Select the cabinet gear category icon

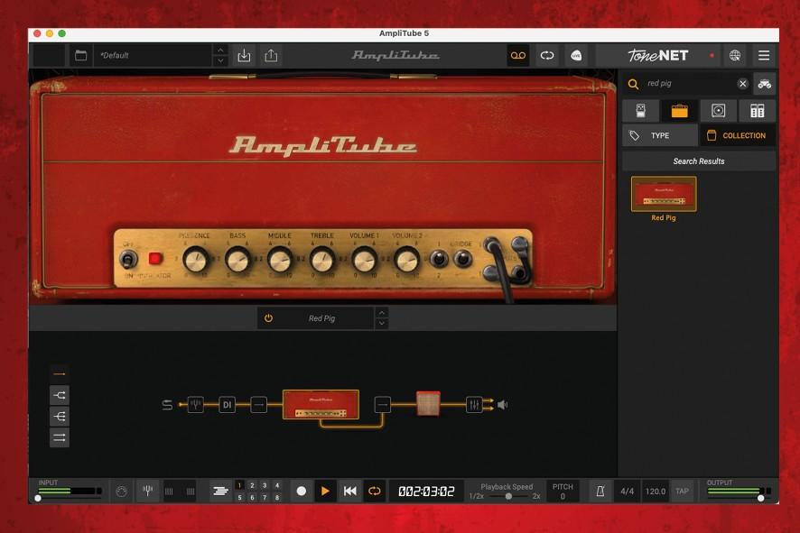click(x=719, y=111)
